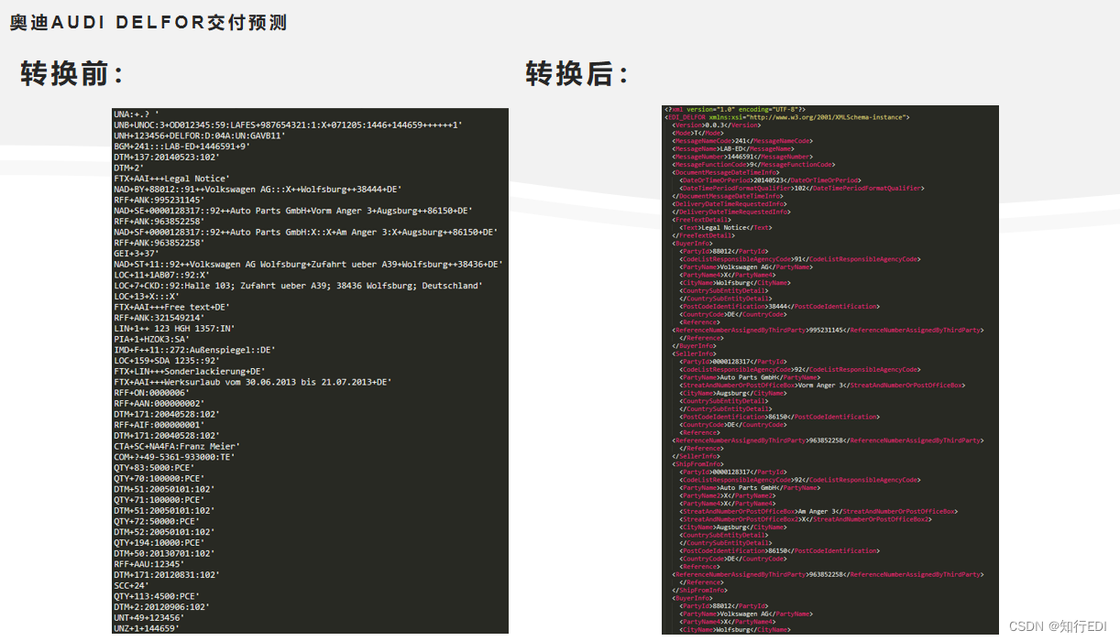Click the MessageNameCode '241' XML line

pyautogui.click(x=742, y=141)
